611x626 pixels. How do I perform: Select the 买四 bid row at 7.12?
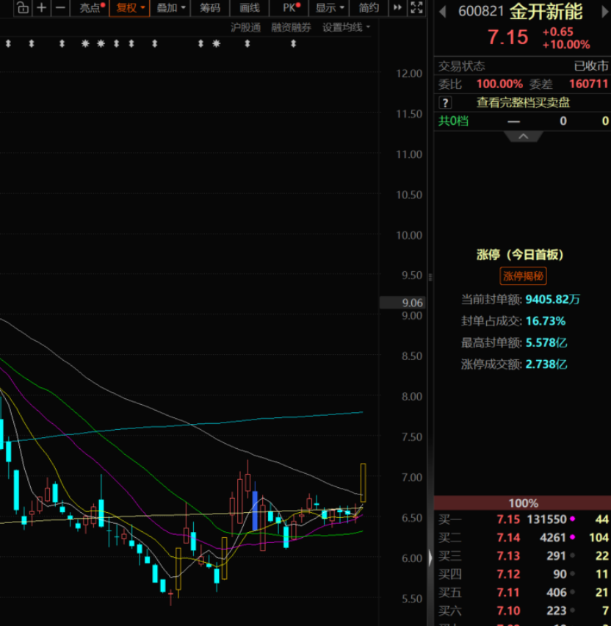click(522, 574)
